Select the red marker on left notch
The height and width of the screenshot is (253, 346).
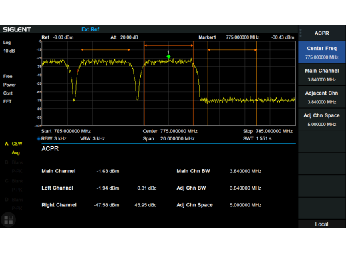(77, 71)
